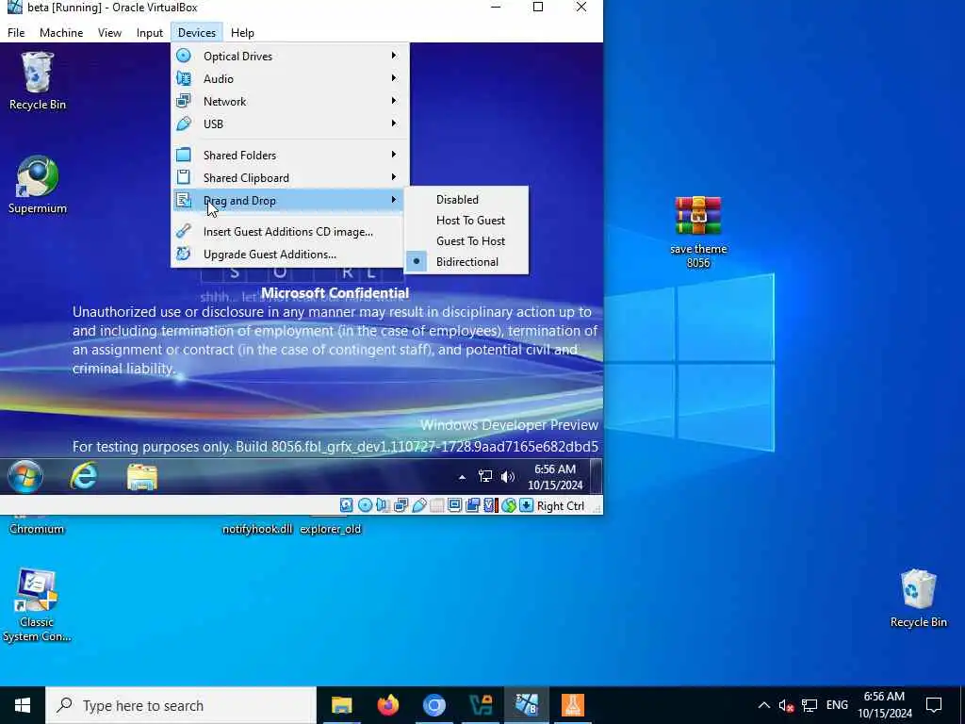
Task: Launch Internet Explorer from the guest taskbar
Action: click(84, 476)
